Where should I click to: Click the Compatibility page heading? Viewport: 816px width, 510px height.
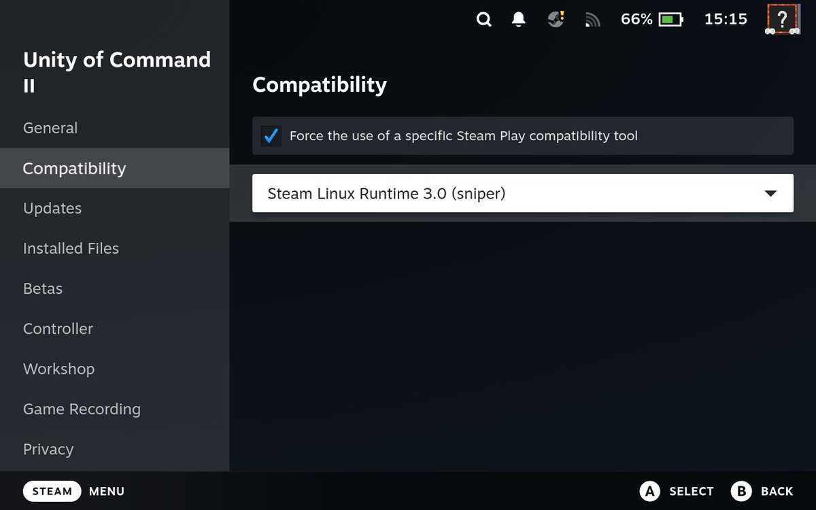click(320, 85)
